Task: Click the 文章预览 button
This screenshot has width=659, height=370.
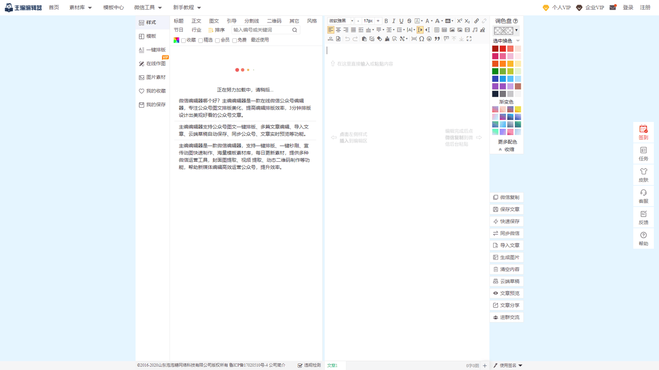Action: (506, 293)
